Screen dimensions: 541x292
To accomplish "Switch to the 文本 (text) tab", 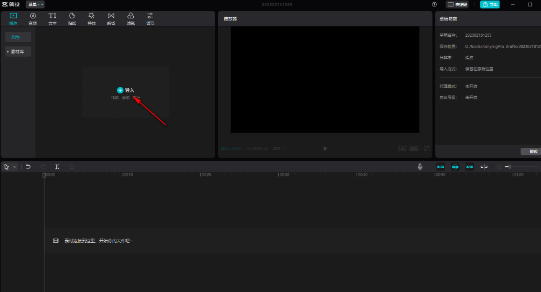I will pyautogui.click(x=52, y=18).
